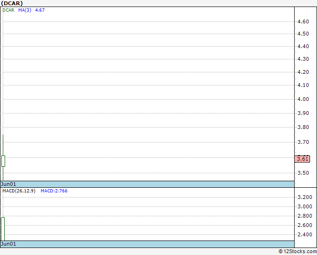Click the Jun01 date label under price chart

[x=8, y=184]
